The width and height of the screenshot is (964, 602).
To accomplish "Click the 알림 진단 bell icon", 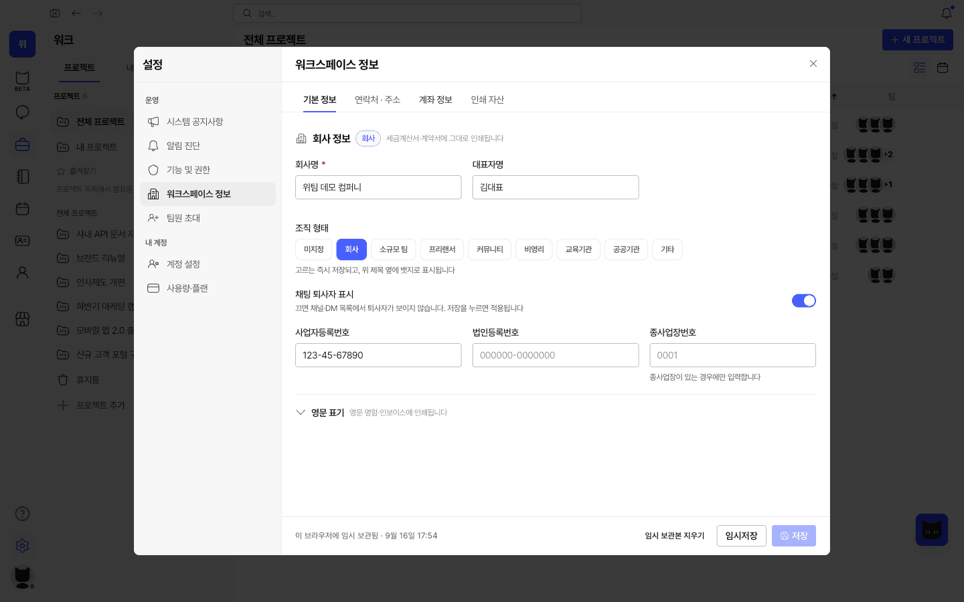I will click(153, 146).
